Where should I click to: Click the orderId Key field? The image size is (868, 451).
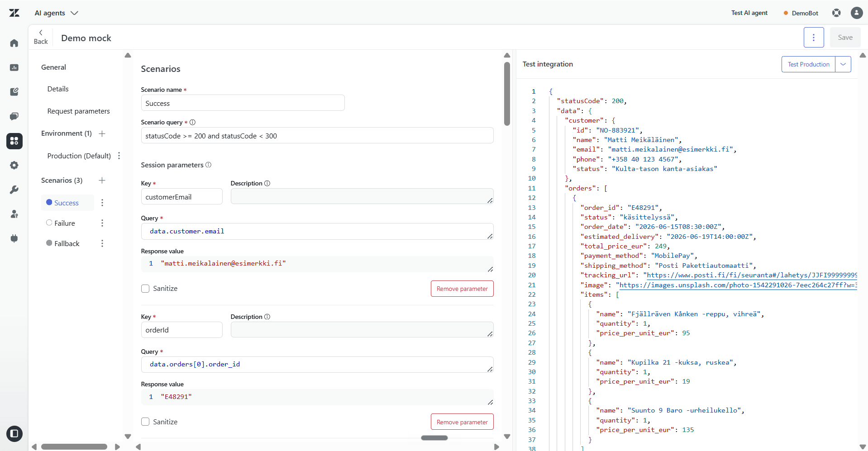click(x=182, y=330)
